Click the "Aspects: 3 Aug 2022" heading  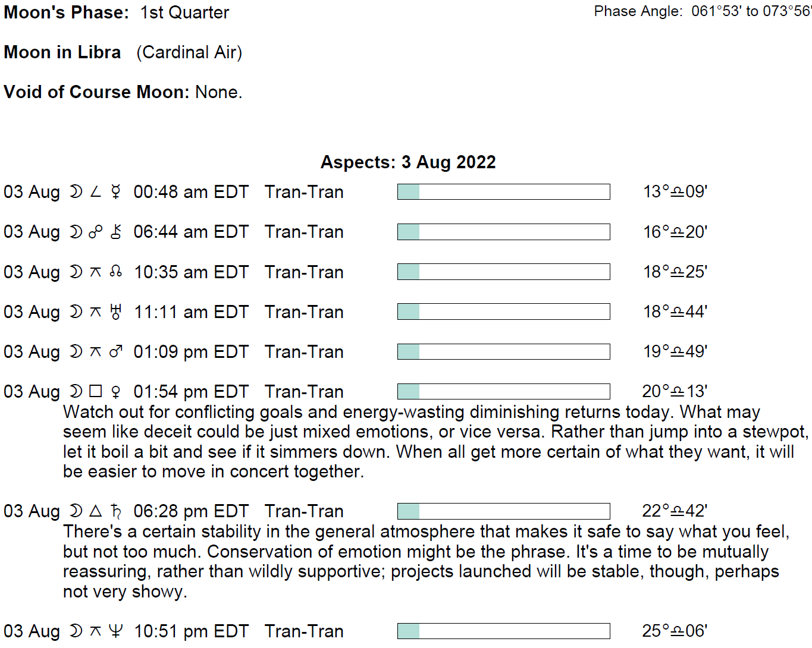click(408, 162)
